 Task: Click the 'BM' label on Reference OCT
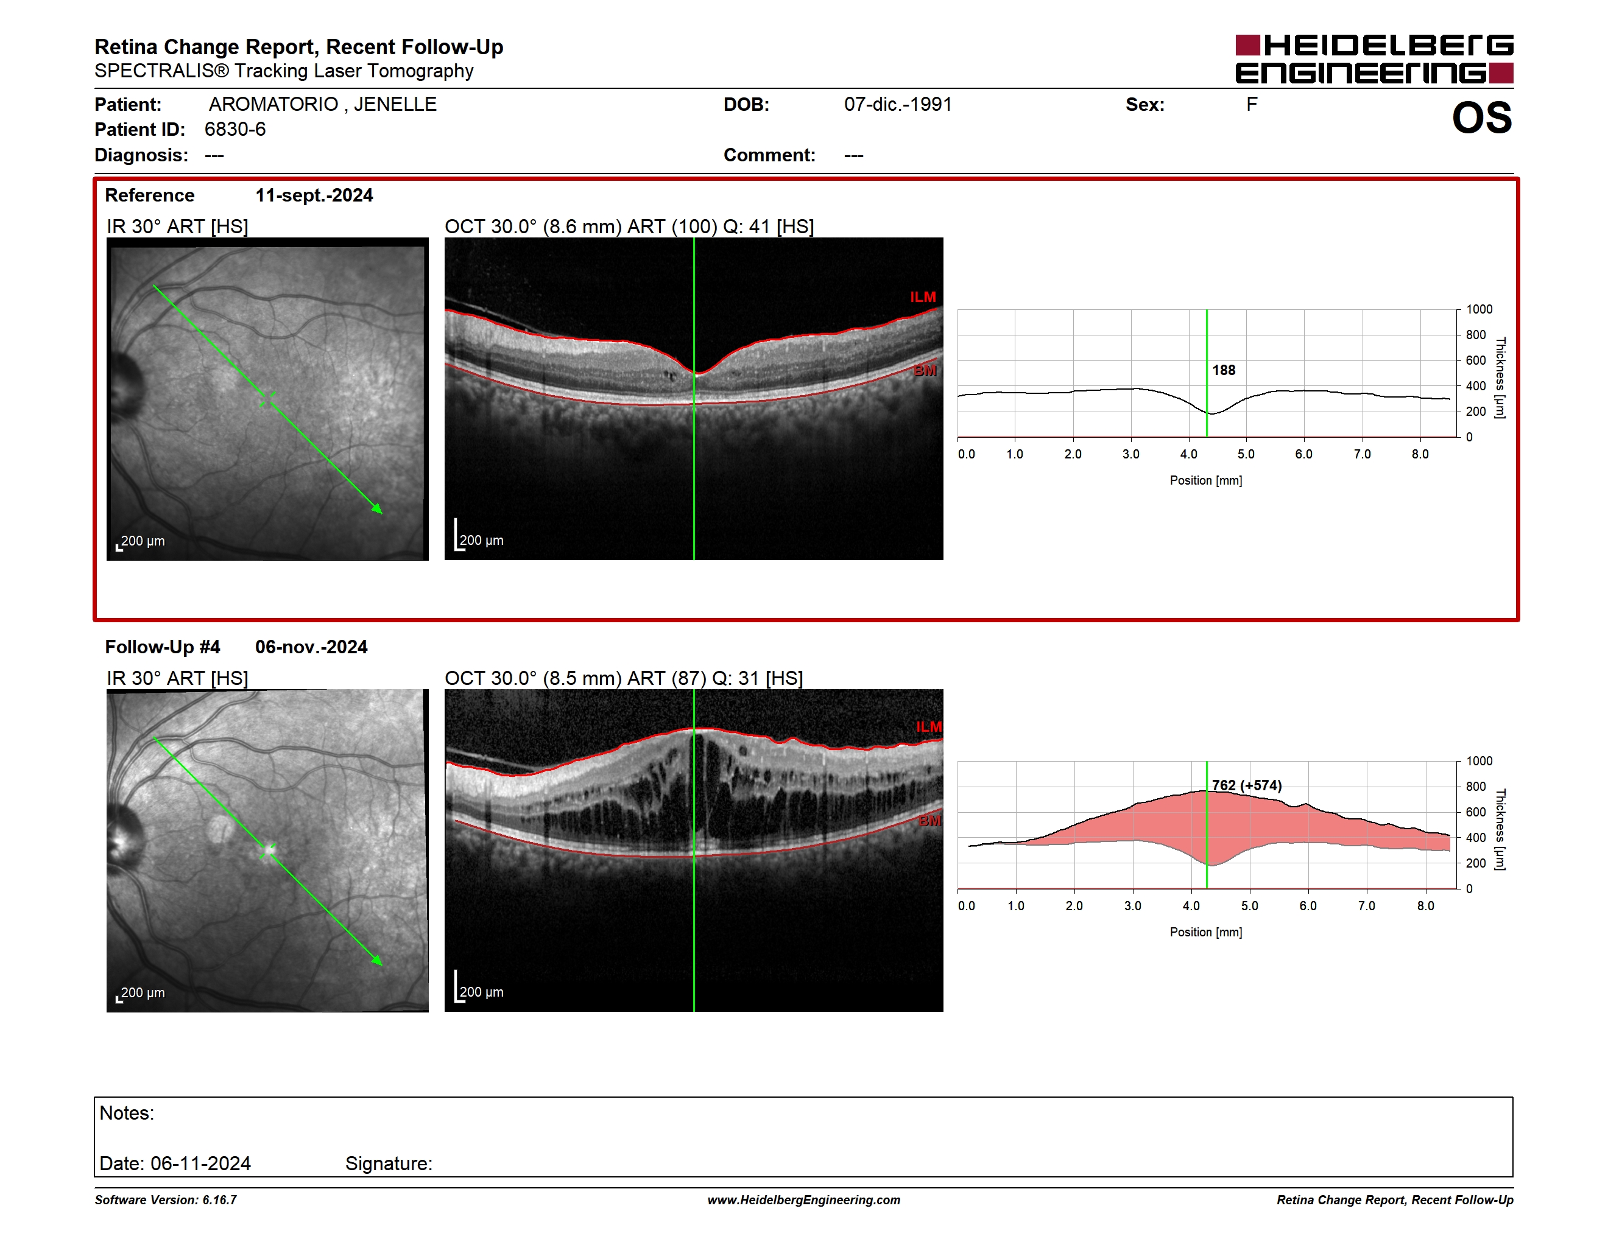(x=925, y=371)
